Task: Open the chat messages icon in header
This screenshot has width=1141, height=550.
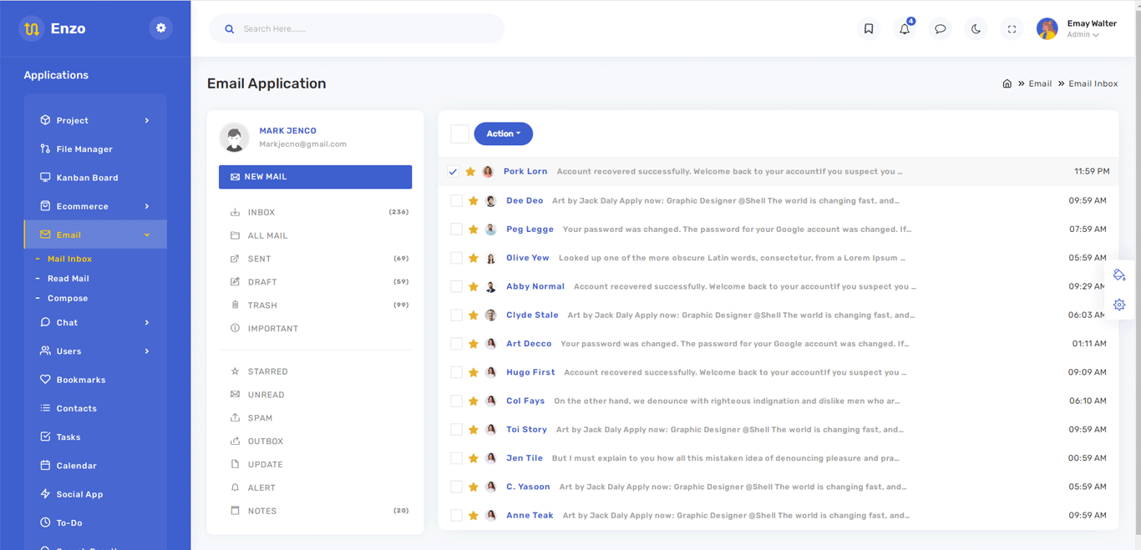Action: click(x=941, y=29)
